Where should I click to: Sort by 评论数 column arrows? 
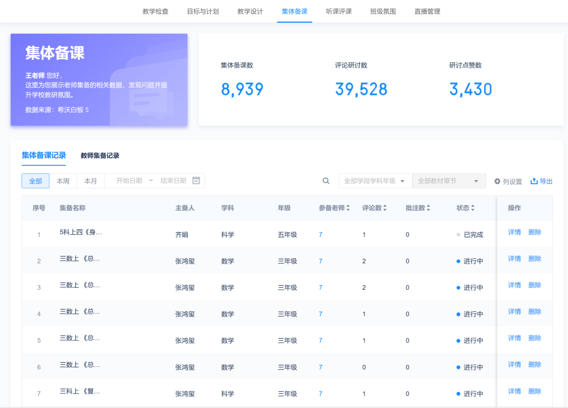(x=384, y=208)
